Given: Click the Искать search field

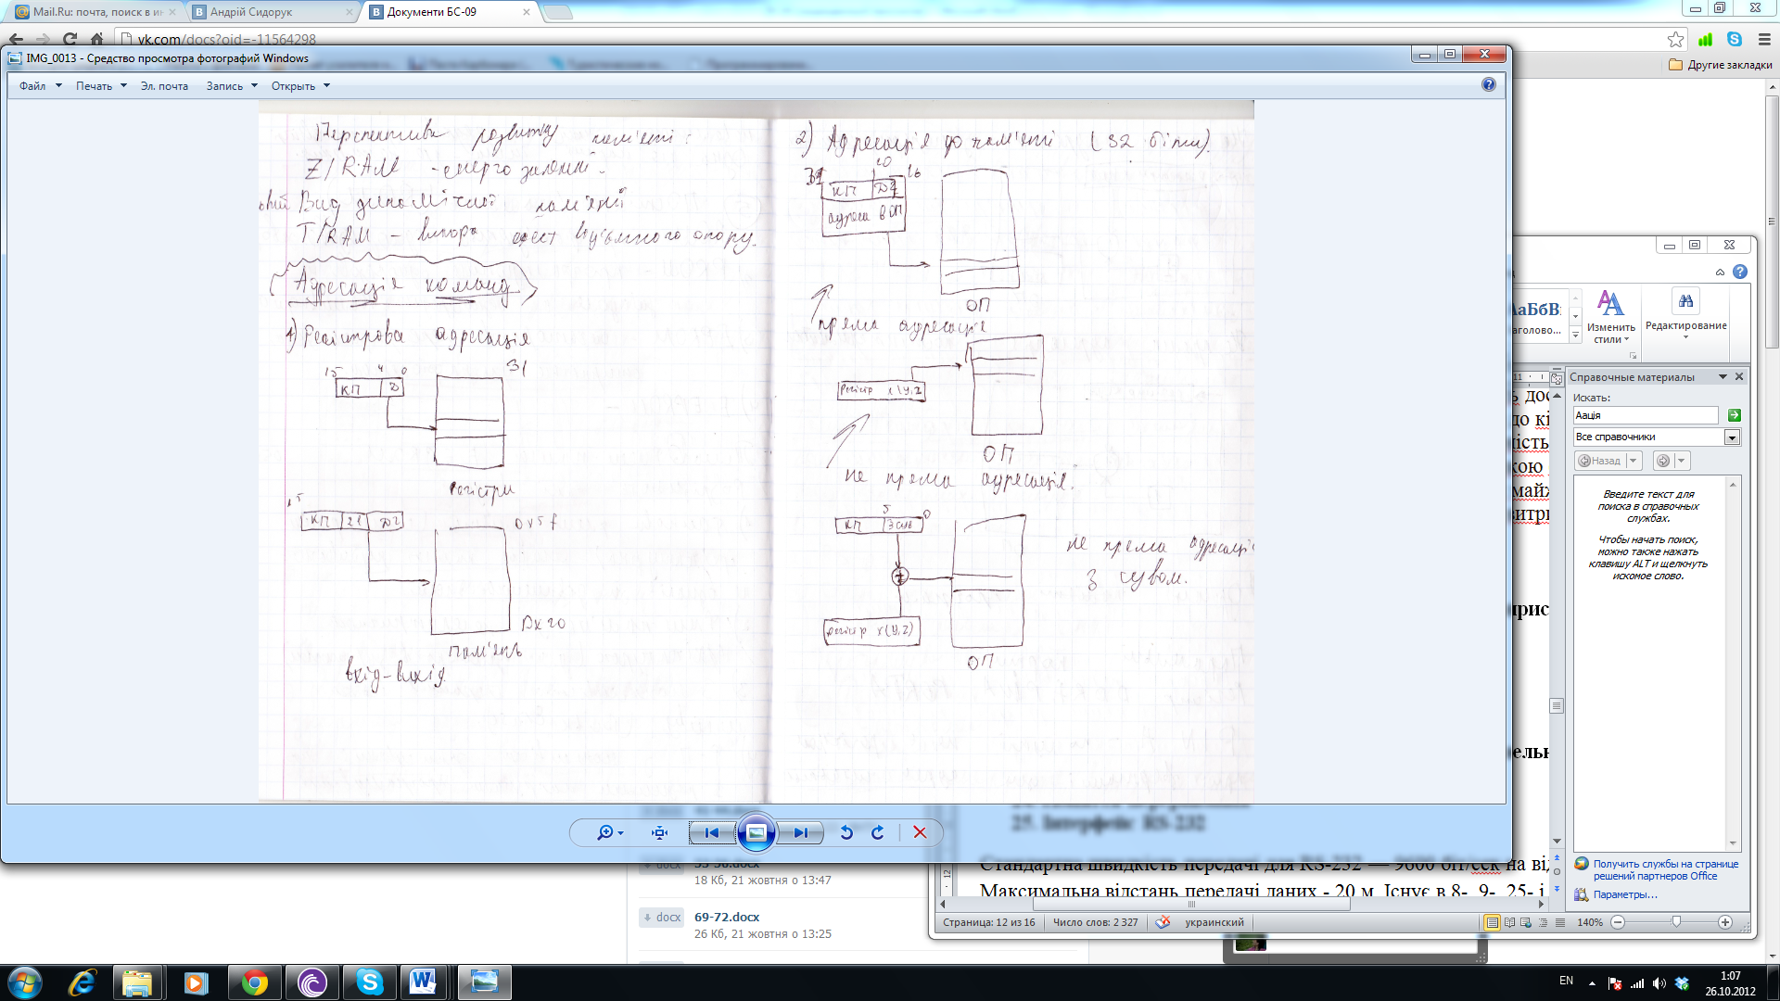Looking at the screenshot, I should [1646, 415].
